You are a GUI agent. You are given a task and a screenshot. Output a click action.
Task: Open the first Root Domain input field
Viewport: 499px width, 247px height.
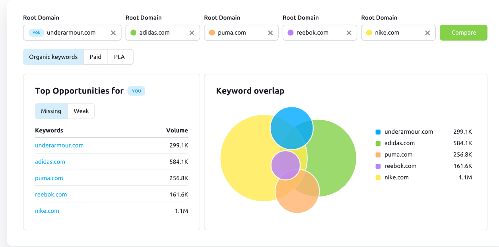click(72, 33)
